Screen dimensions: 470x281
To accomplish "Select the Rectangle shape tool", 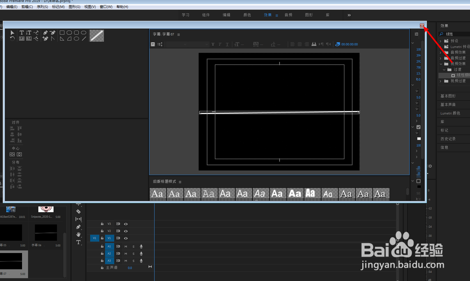I will [62, 33].
